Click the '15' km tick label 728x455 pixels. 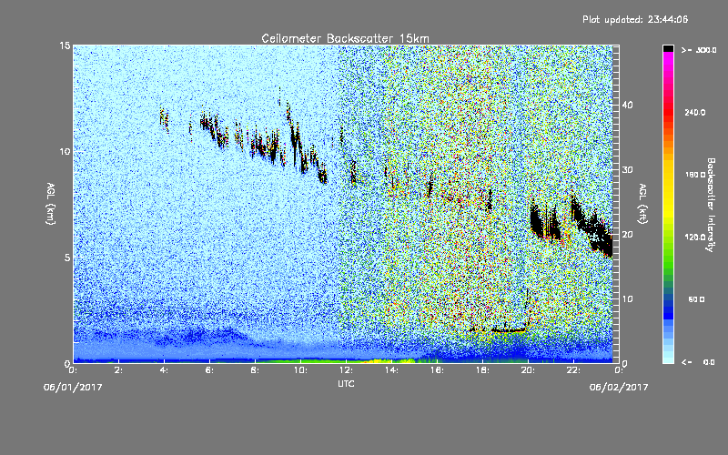coord(65,45)
